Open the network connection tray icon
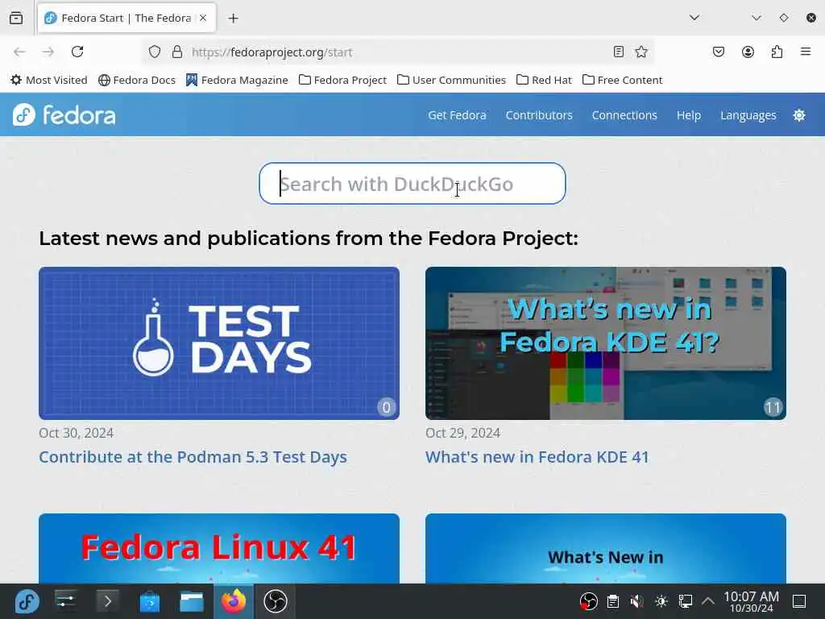825x619 pixels. coord(686,601)
